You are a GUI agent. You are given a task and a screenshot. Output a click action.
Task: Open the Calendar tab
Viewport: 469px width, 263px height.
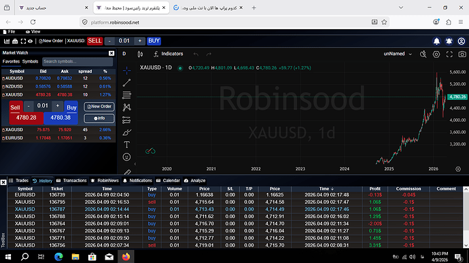(168, 181)
